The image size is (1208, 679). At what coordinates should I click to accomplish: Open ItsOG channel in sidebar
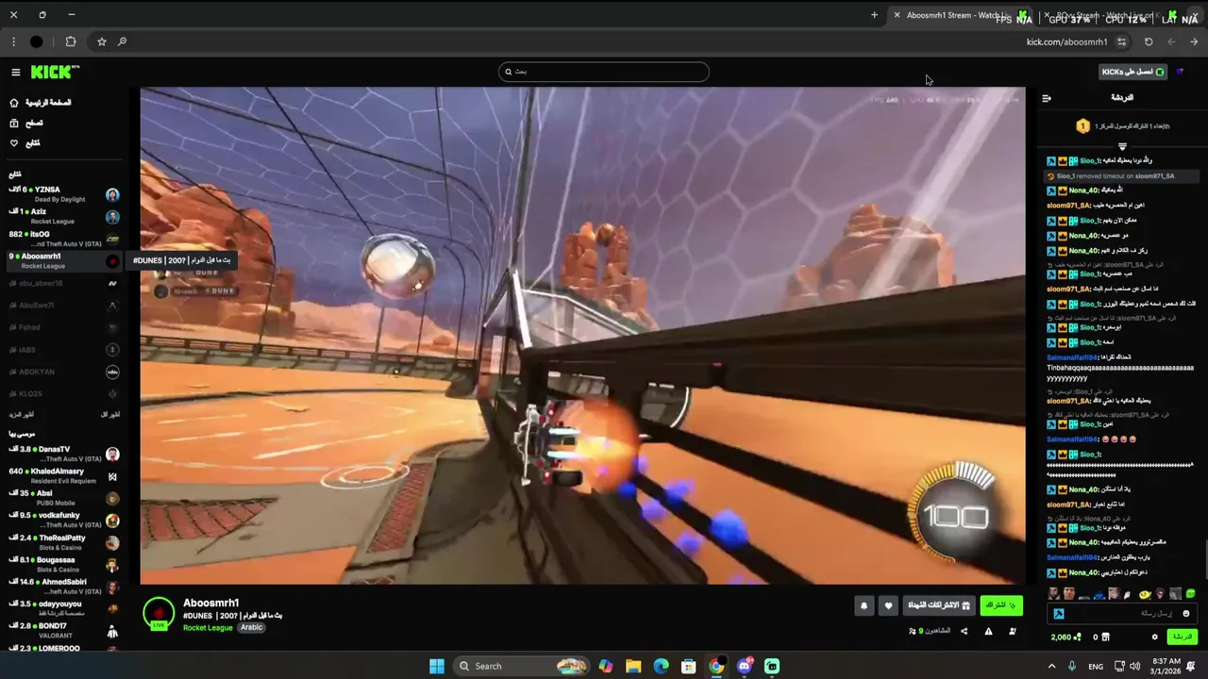64,239
